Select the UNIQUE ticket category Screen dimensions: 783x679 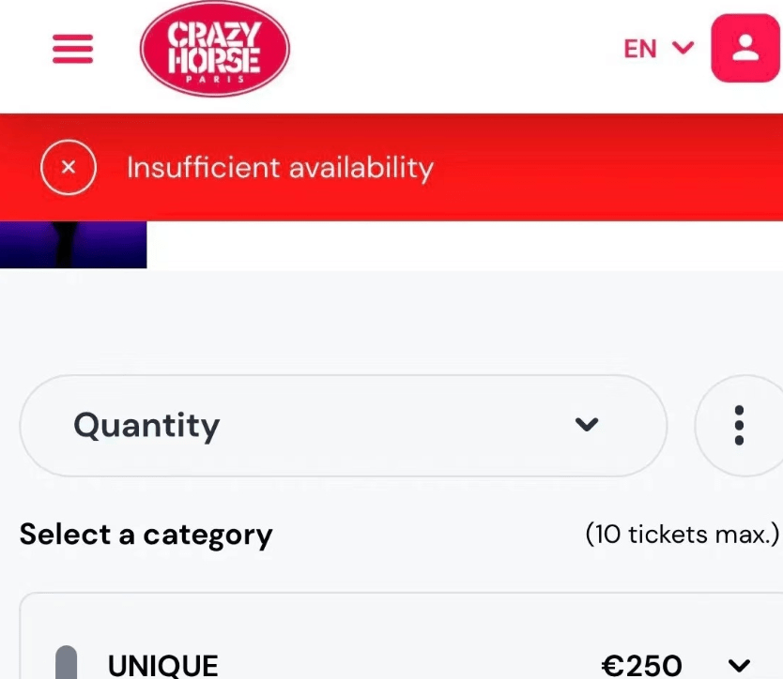163,666
